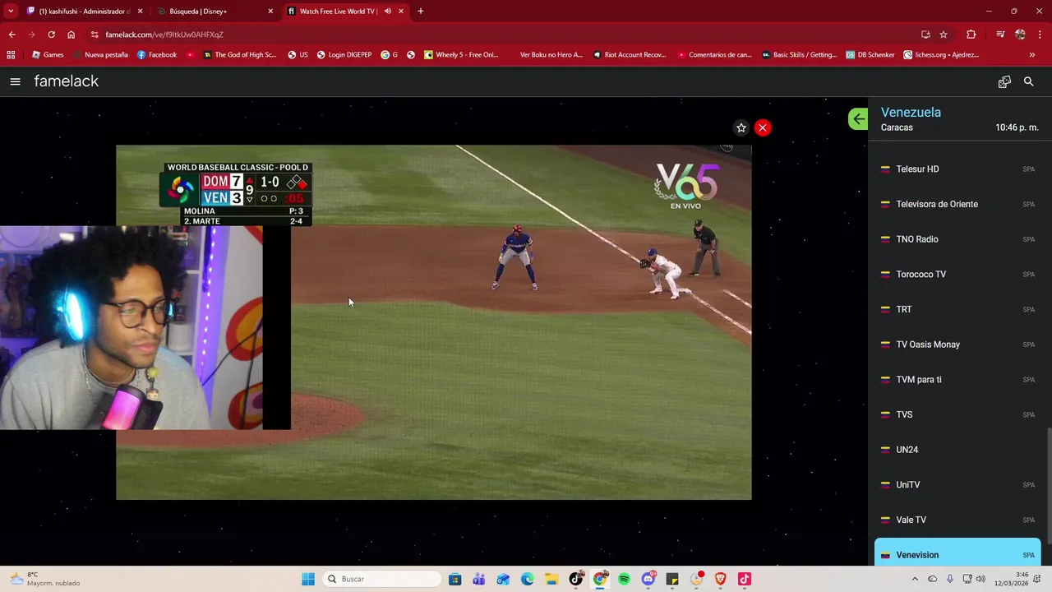The width and height of the screenshot is (1052, 592).
Task: View site information icon in address bar
Action: point(95,35)
